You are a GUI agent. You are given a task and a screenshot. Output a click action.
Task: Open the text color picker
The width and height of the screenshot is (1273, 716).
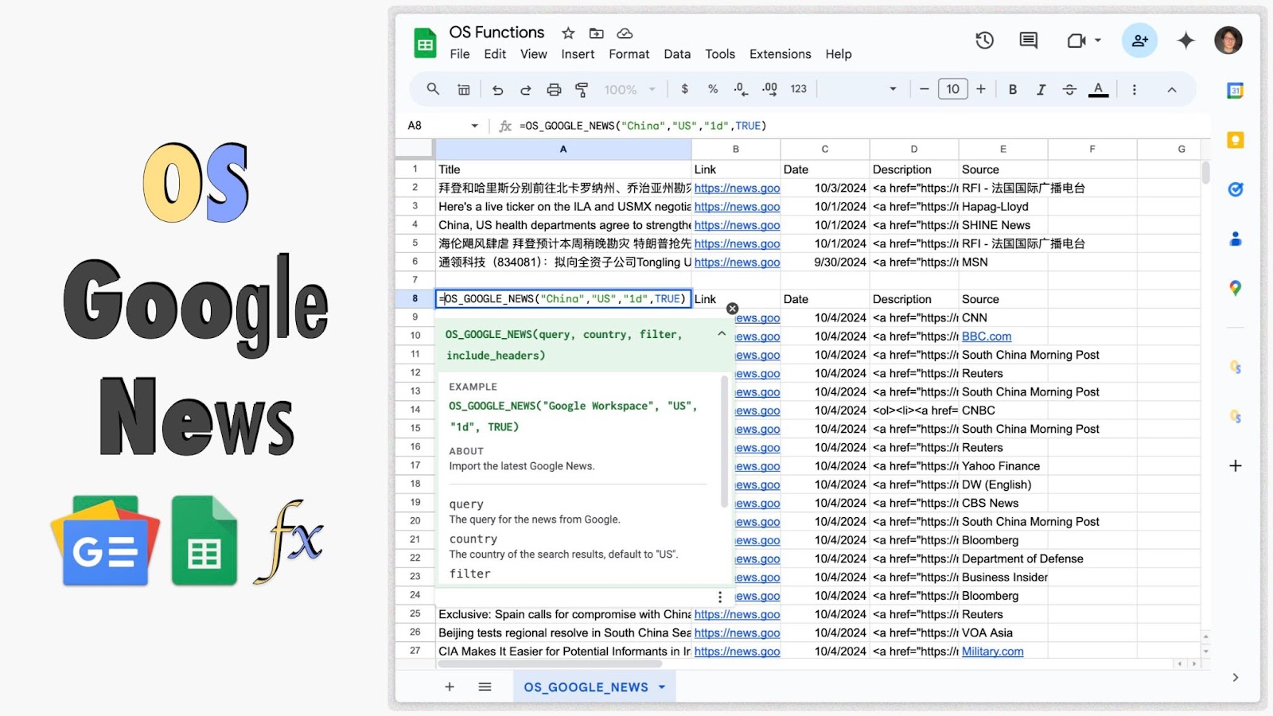(x=1098, y=90)
